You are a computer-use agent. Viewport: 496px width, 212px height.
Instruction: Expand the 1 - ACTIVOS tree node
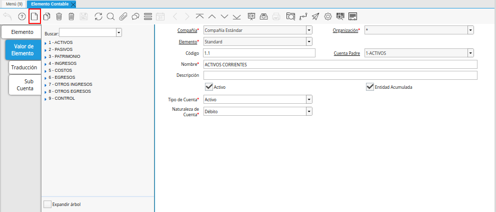point(45,43)
